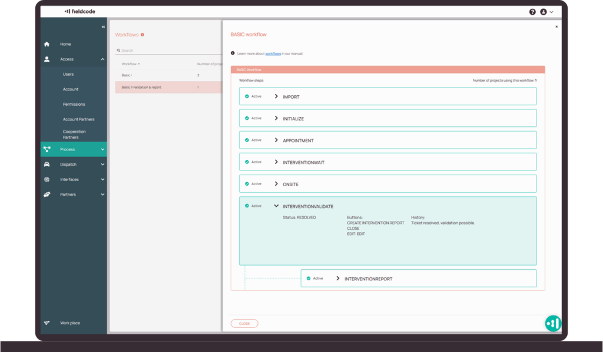The image size is (603, 352).
Task: Click the Dispatch car icon
Action: (47, 165)
